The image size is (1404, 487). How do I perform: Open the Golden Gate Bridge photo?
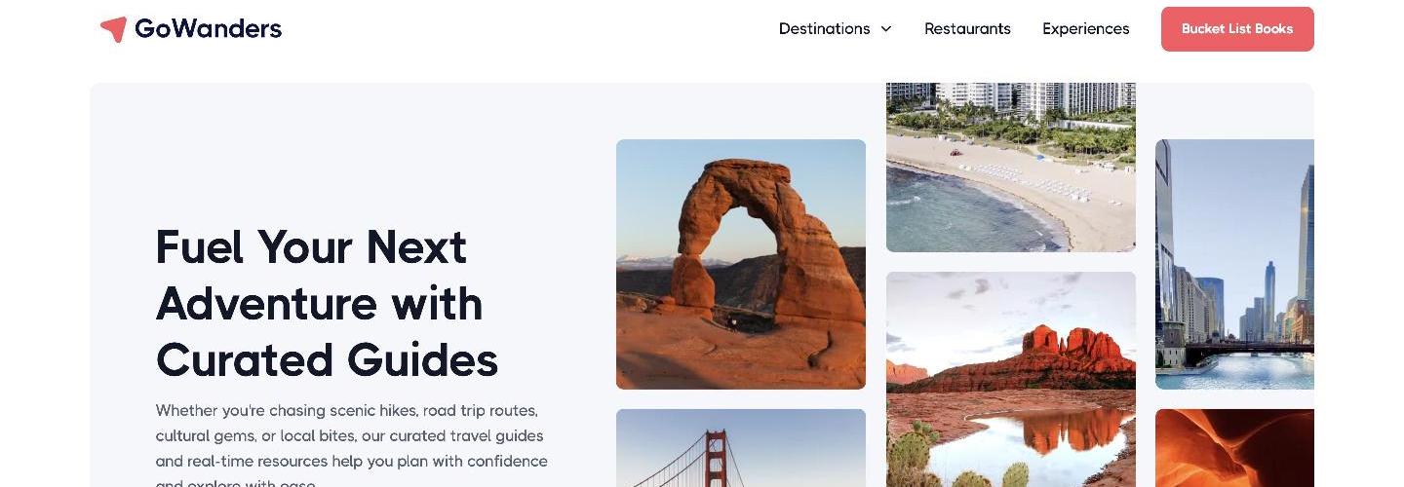tap(741, 448)
